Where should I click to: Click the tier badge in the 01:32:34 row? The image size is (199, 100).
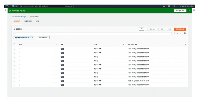point(62,49)
